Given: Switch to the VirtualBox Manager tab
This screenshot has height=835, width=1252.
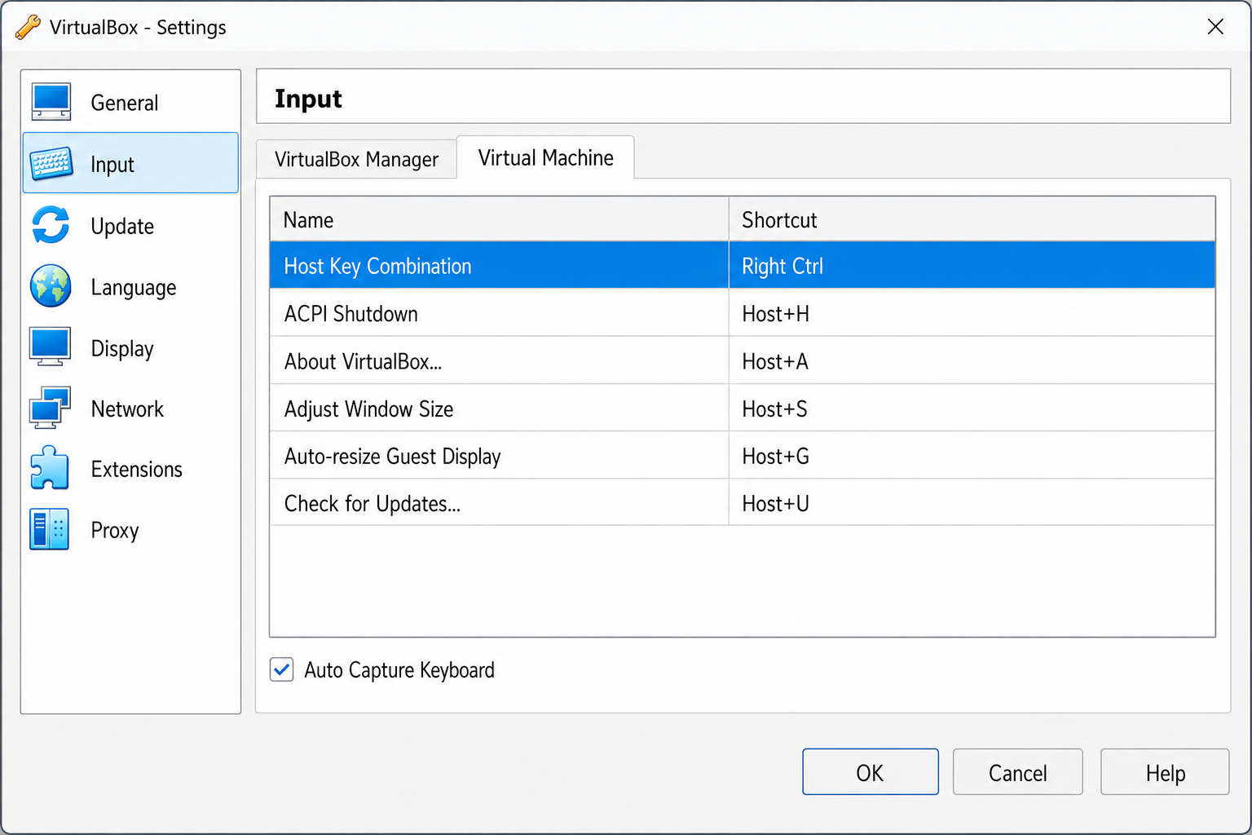Looking at the screenshot, I should [356, 159].
